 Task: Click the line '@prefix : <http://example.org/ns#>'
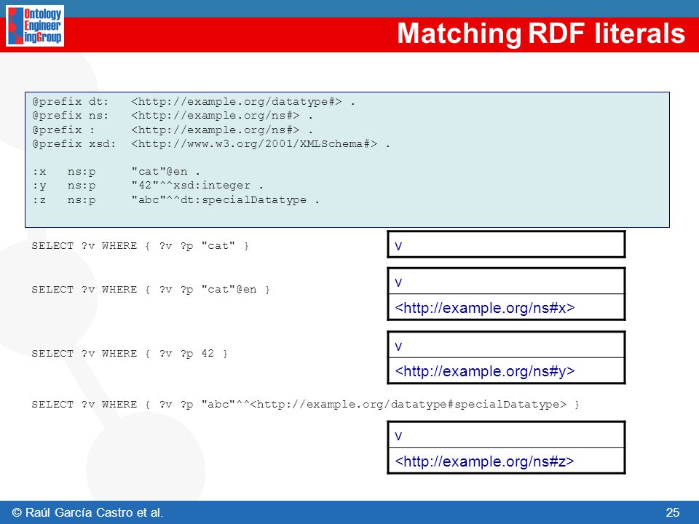[173, 130]
